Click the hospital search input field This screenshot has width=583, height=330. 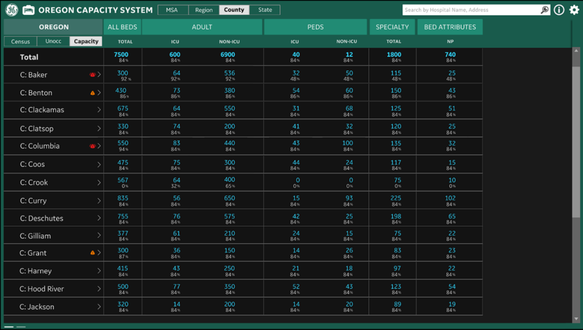click(x=471, y=9)
